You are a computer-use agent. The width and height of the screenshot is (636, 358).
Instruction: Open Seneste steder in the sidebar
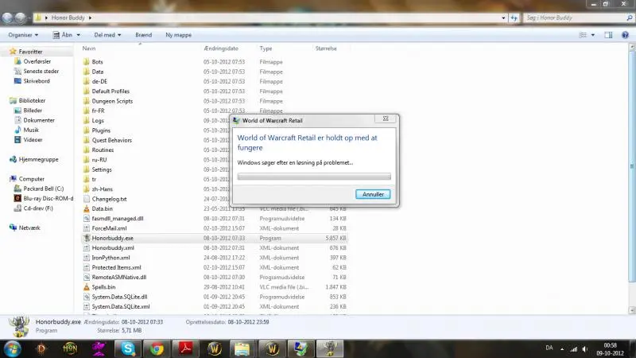[x=41, y=71]
